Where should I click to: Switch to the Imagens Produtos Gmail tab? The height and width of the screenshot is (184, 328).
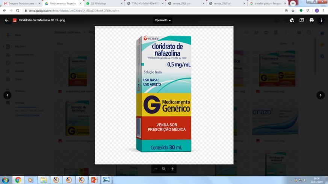tap(22, 3)
